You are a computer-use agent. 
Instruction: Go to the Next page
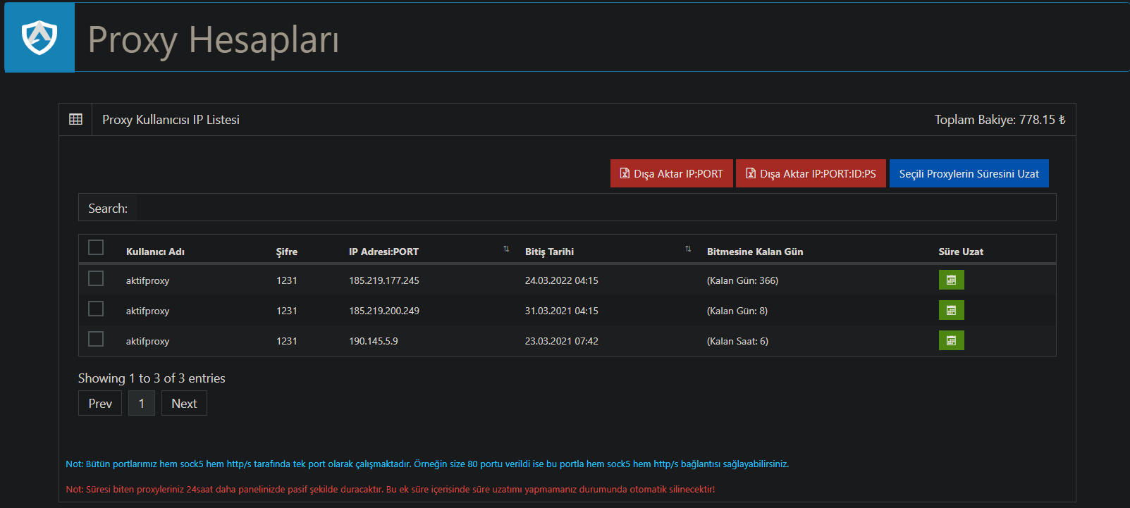184,404
